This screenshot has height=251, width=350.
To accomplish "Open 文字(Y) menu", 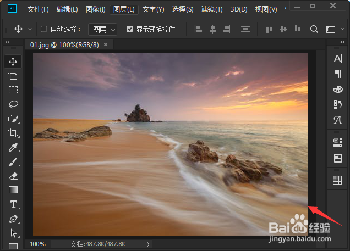I will pos(154,9).
